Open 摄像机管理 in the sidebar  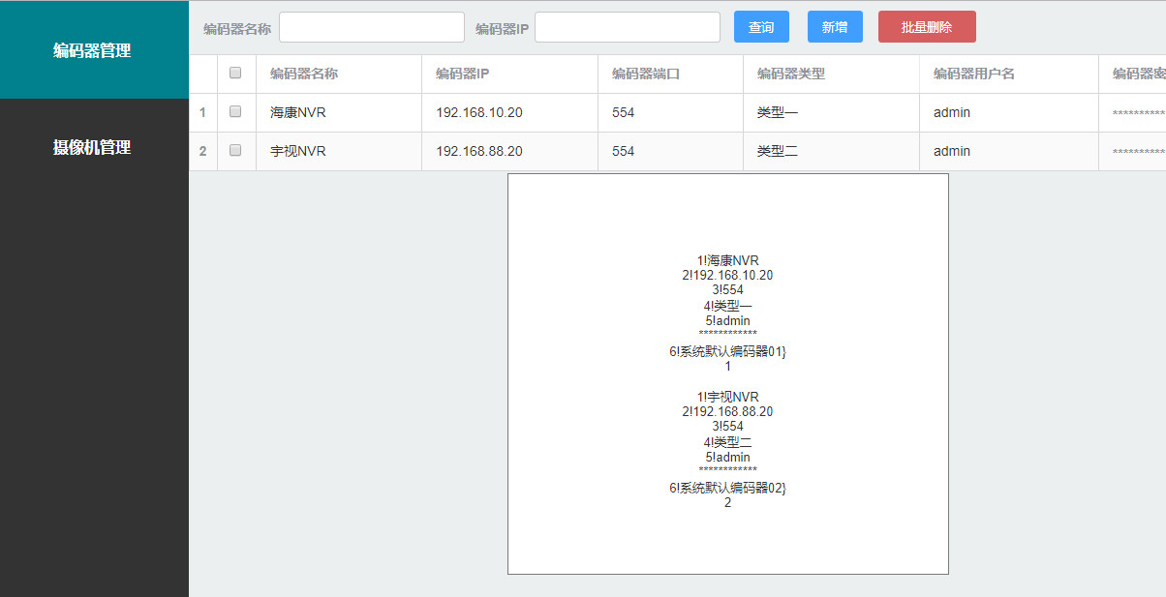94,148
